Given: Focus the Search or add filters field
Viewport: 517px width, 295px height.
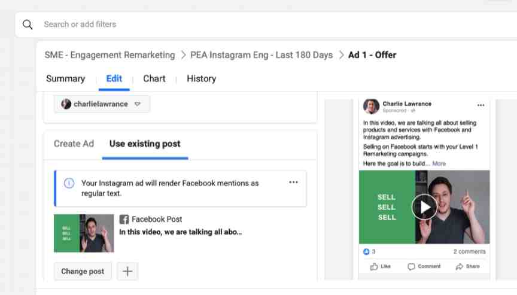Looking at the screenshot, I should click(x=266, y=25).
